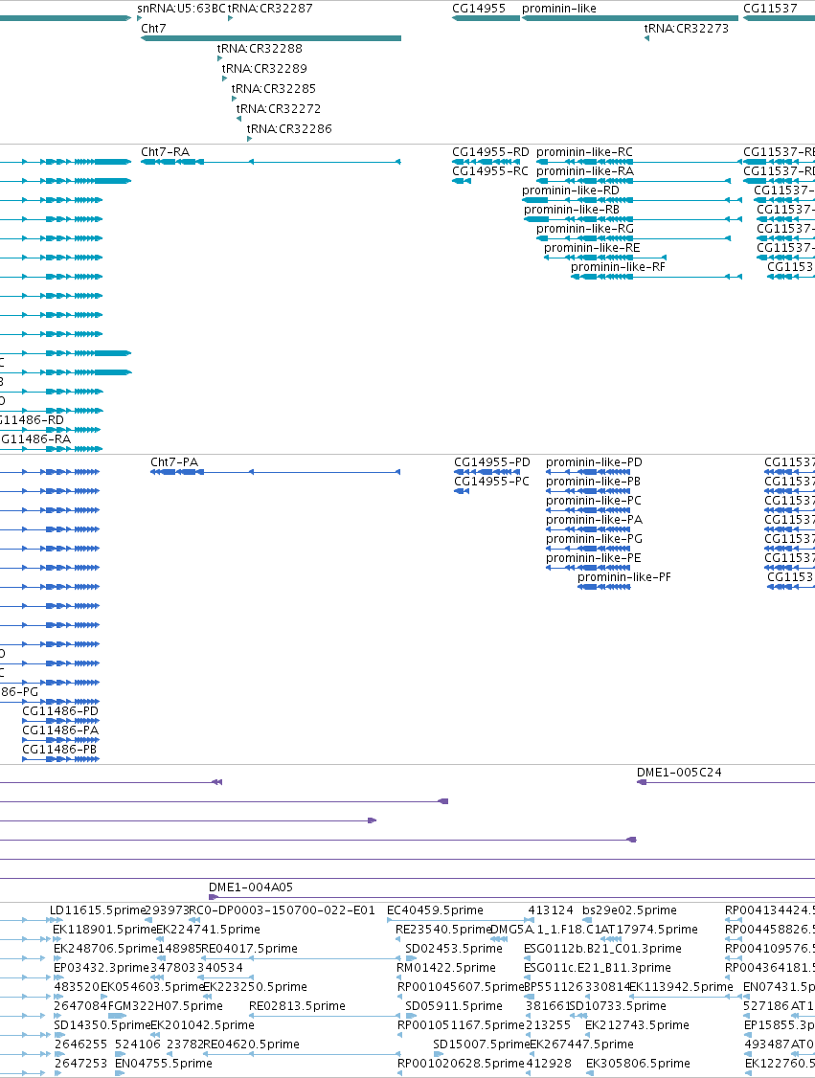Select the tRNA:CR32273 label

[687, 29]
